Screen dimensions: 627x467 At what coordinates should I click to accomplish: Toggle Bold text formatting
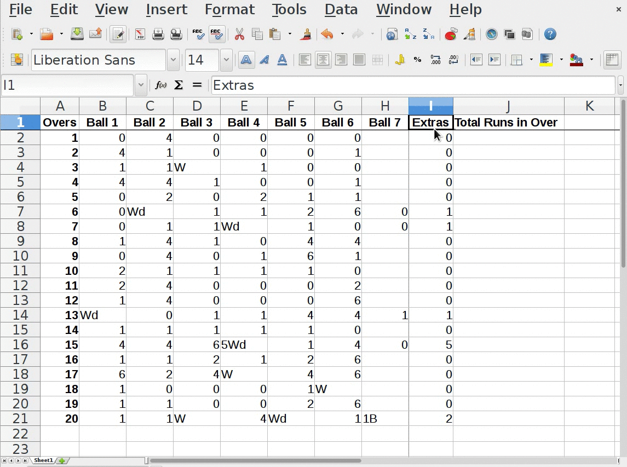[246, 60]
